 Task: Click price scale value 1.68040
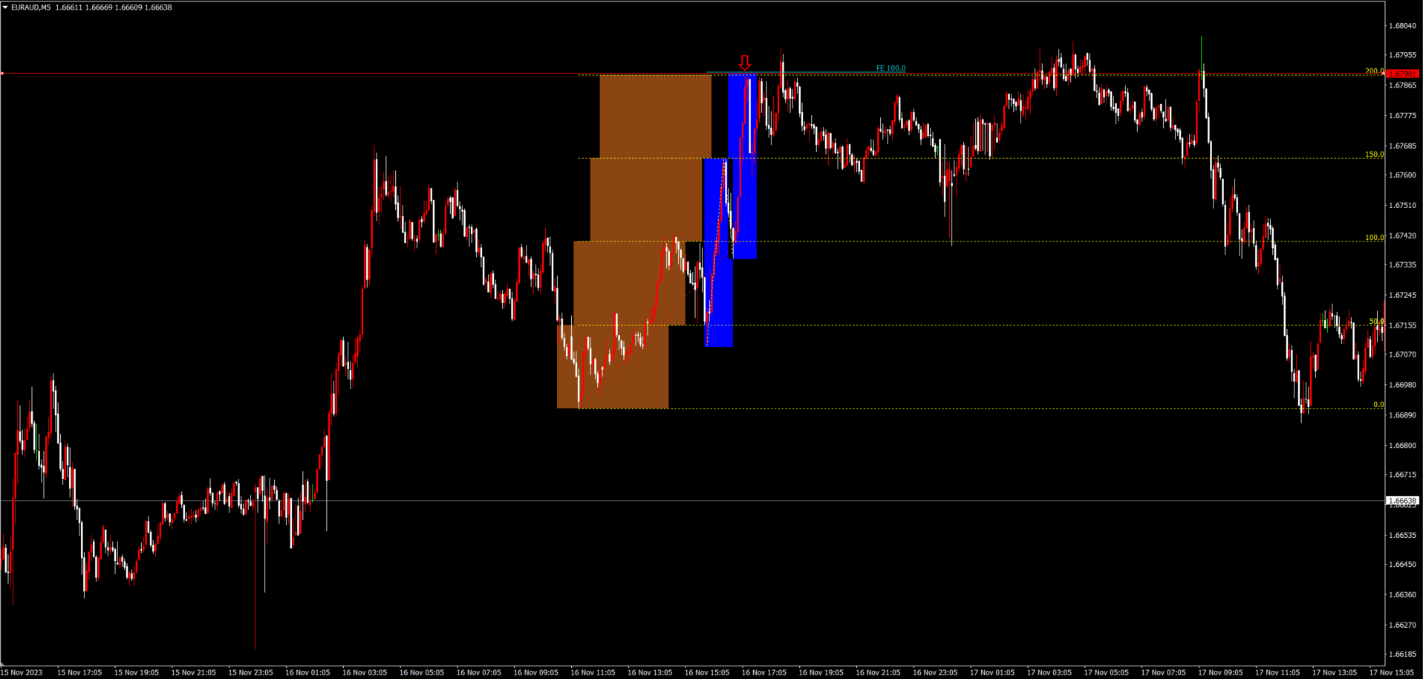(x=1402, y=26)
